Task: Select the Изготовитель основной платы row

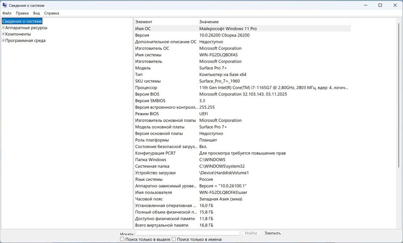Action: 242,120
